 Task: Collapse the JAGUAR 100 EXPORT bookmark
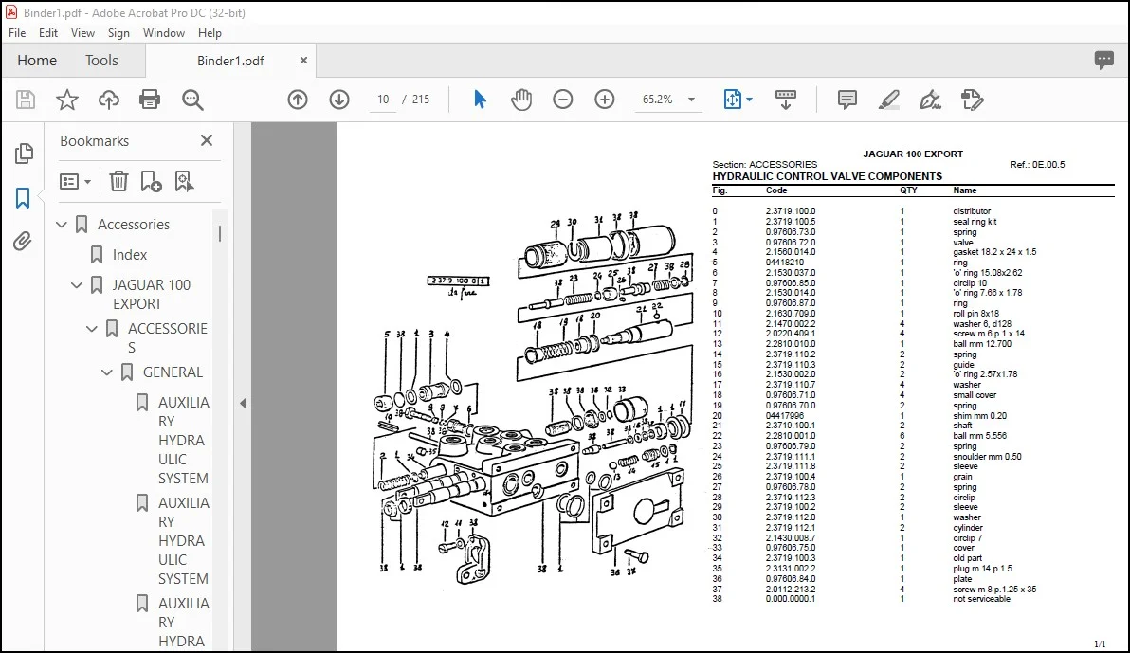click(x=77, y=285)
